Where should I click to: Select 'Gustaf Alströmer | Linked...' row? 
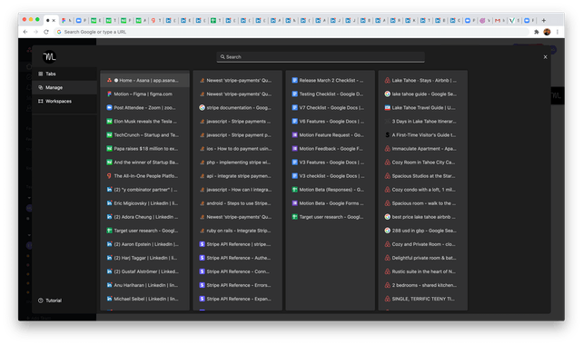(144, 271)
